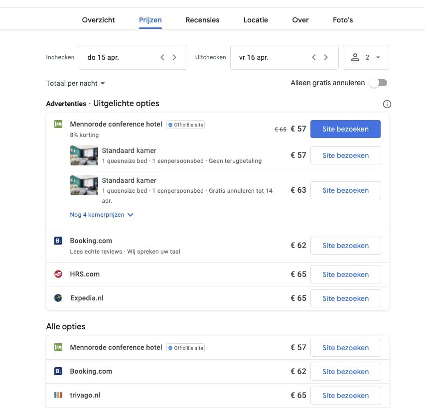
Task: Show the Foto's tab
Action: tap(343, 20)
